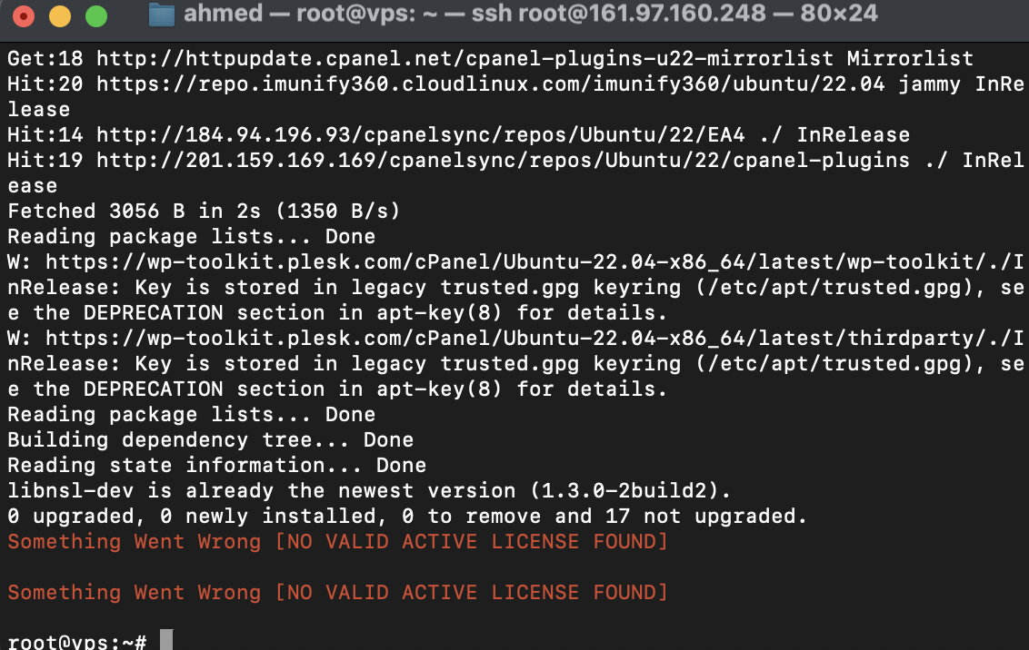Click the last 'NO VALID ACTIVE LICENSE FOUND' message

471,592
